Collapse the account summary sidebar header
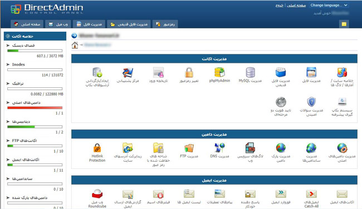 point(35,36)
